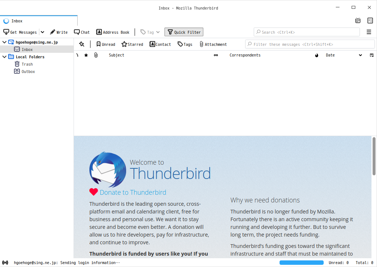Toggle the Contact filter
Screen dimensions: 377x267
coord(160,44)
